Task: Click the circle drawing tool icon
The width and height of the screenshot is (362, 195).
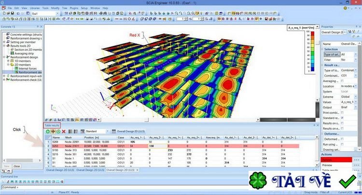Action: [x=129, y=19]
